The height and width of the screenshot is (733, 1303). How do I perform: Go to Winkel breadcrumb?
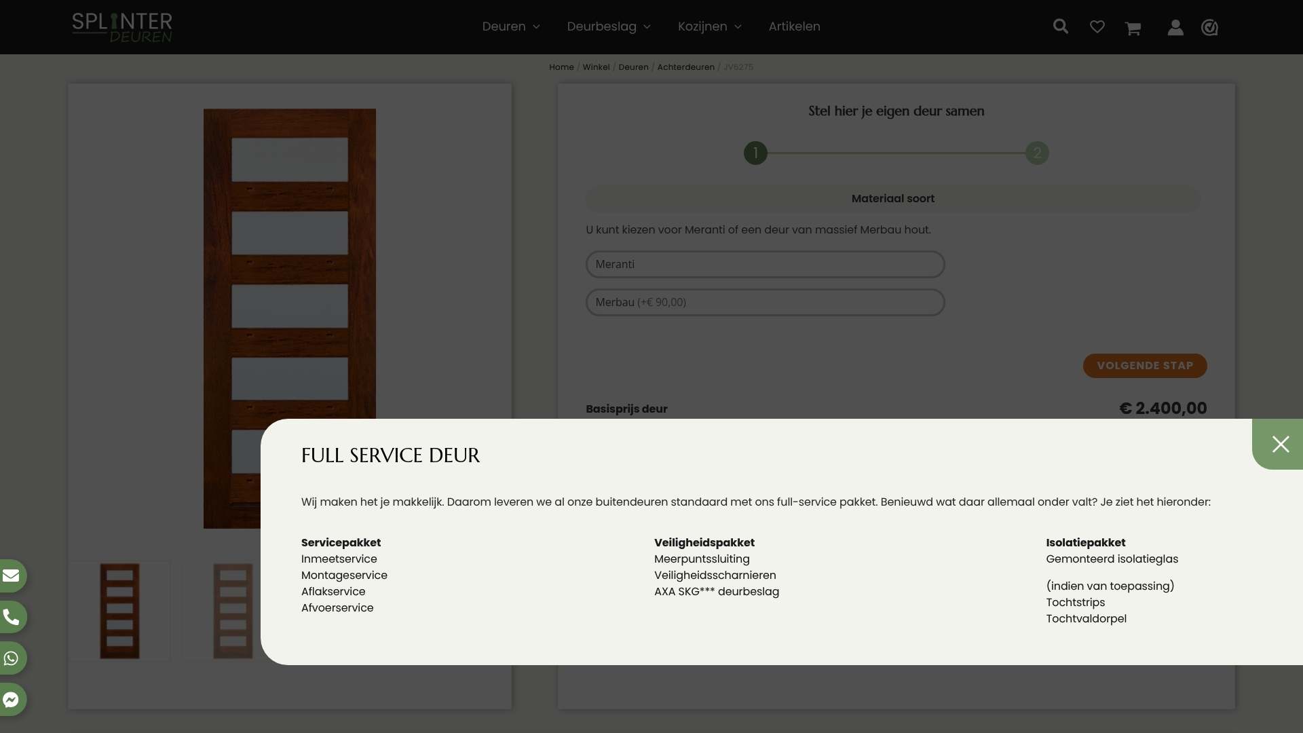[596, 67]
